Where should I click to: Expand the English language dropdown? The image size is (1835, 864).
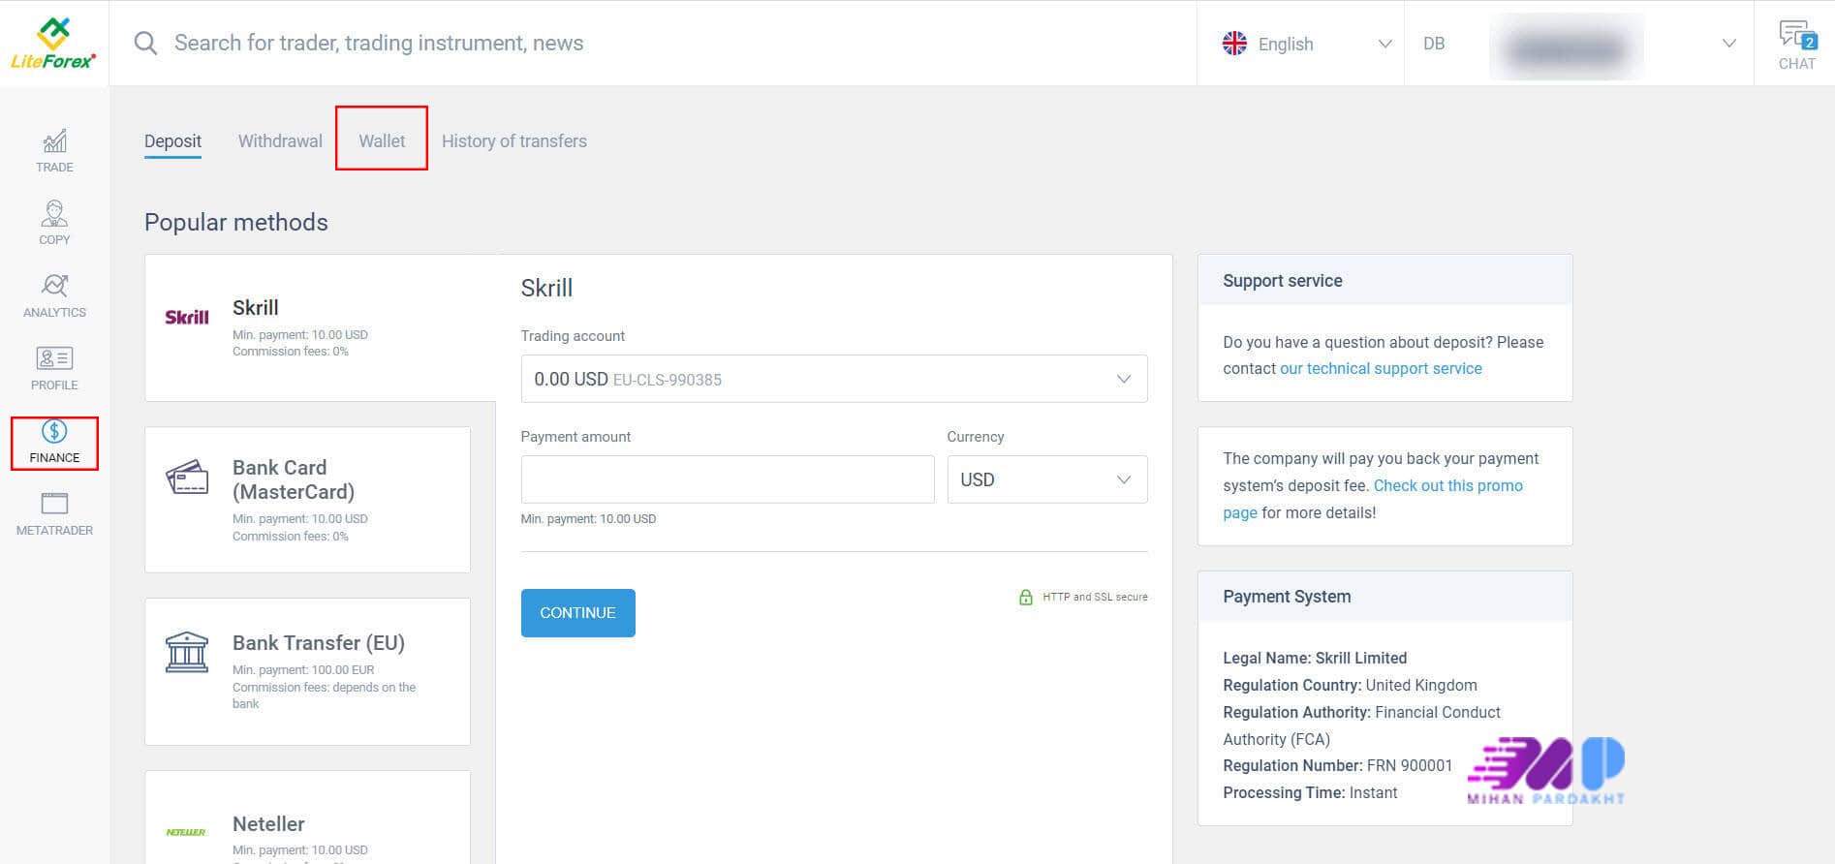(1306, 44)
